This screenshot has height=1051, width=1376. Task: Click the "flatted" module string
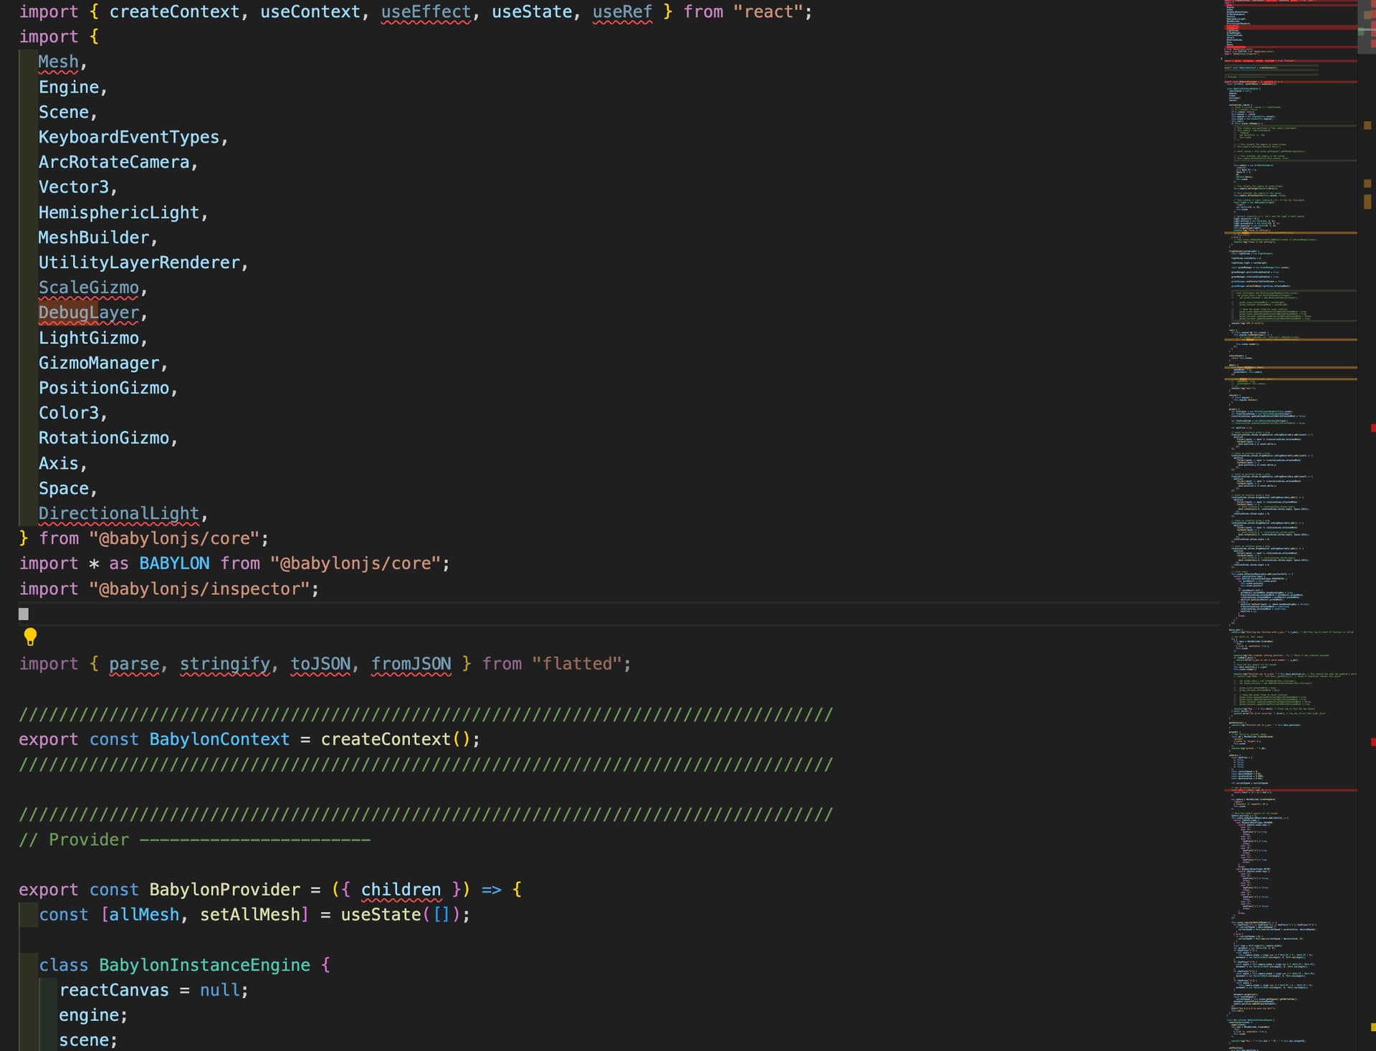tap(576, 664)
